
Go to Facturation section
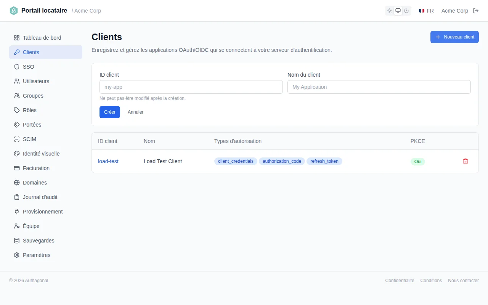pyautogui.click(x=46, y=168)
